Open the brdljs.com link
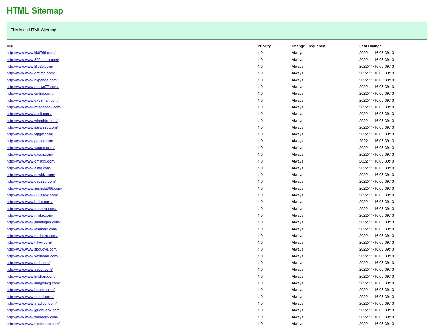This screenshot has width=434, height=325. coord(29,202)
